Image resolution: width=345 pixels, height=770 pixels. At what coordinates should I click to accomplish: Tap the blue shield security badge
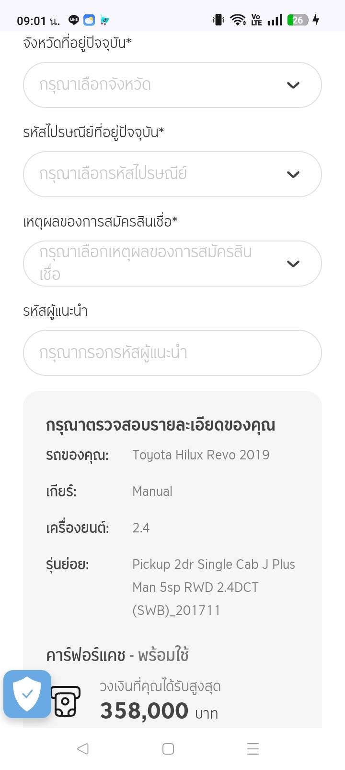click(27, 694)
